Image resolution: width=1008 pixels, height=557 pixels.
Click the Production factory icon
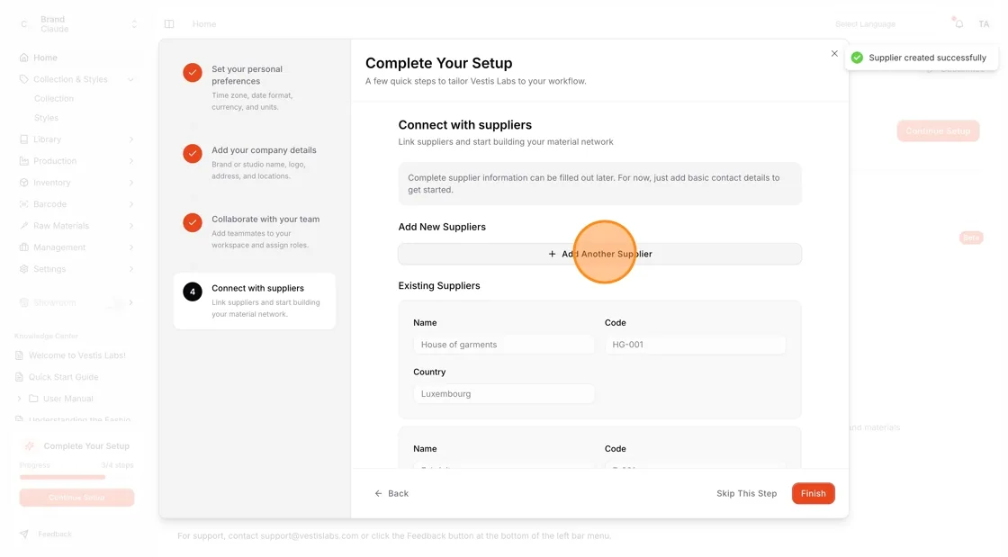(23, 161)
